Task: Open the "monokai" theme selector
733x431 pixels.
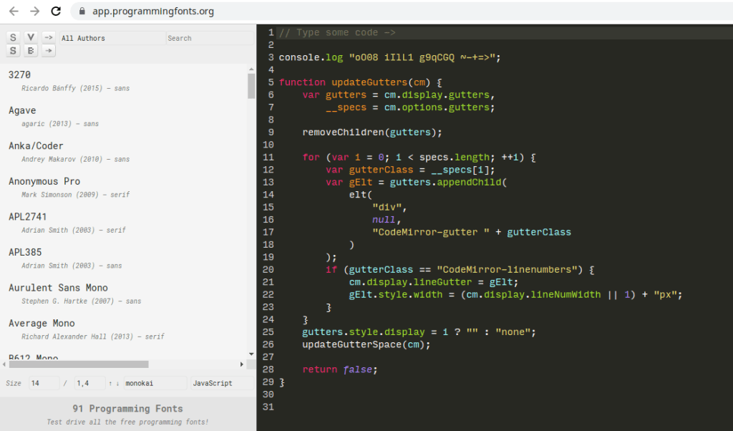Action: (154, 383)
